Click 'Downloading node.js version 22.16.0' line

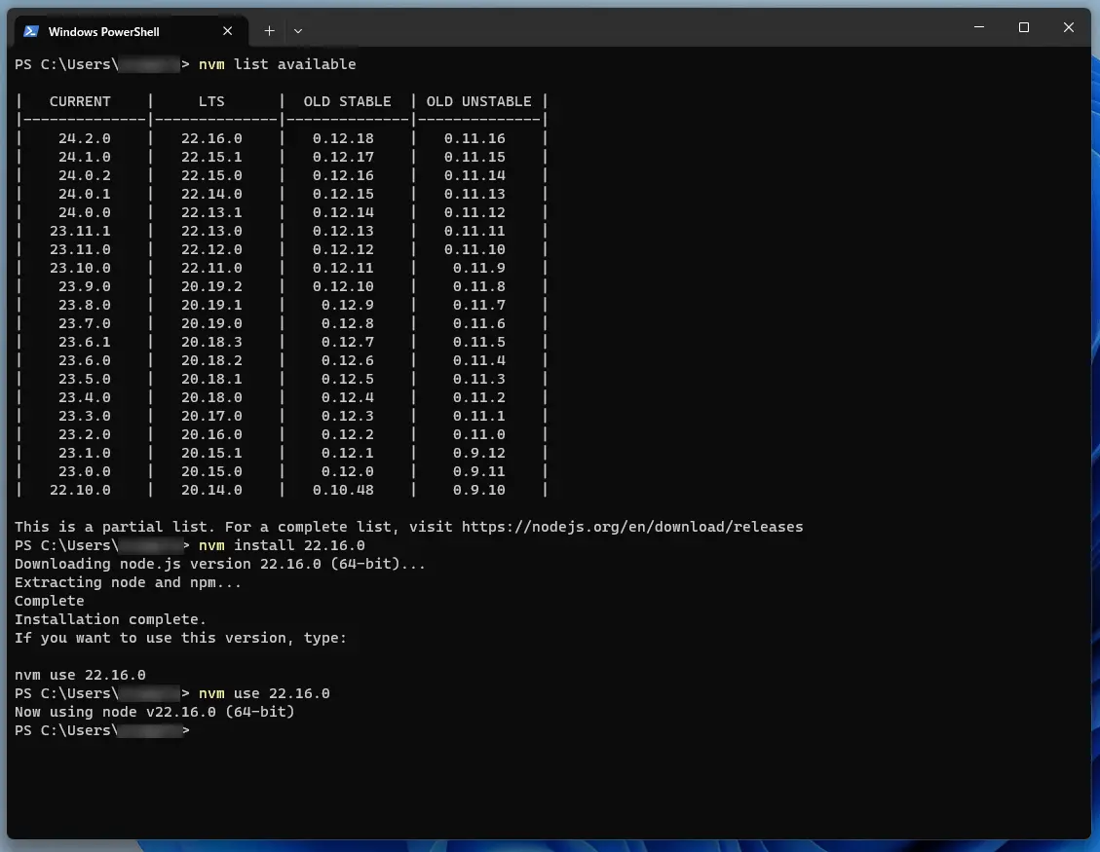[x=220, y=564]
